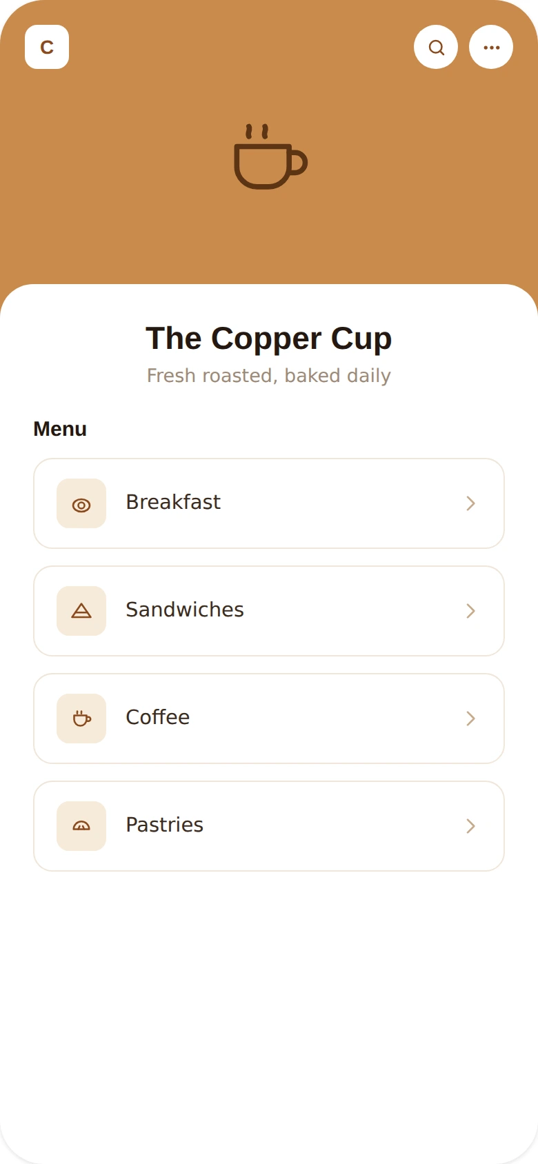
Task: Open the three-dot more options button
Action: tap(491, 47)
